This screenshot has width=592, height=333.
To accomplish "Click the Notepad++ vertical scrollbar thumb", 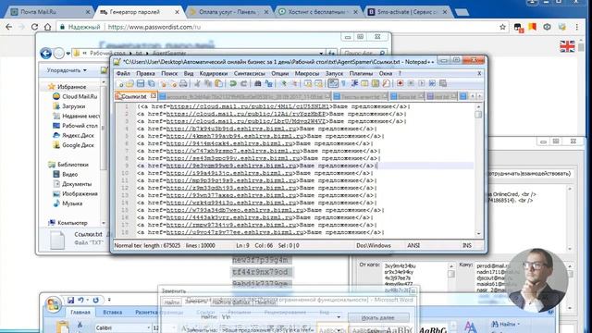I will pos(478,114).
